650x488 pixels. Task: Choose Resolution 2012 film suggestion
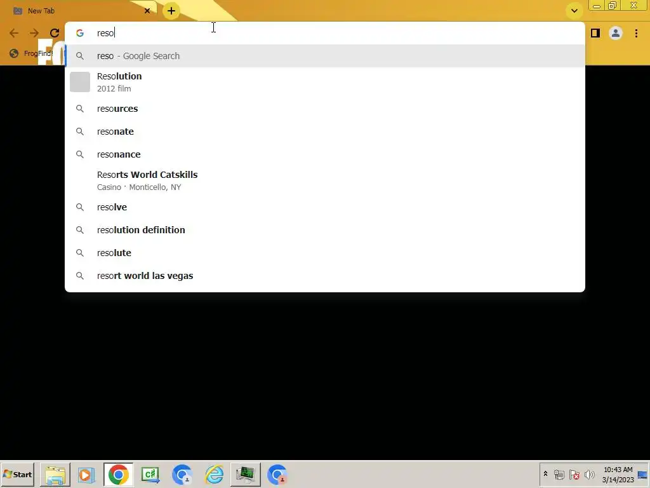(325, 82)
